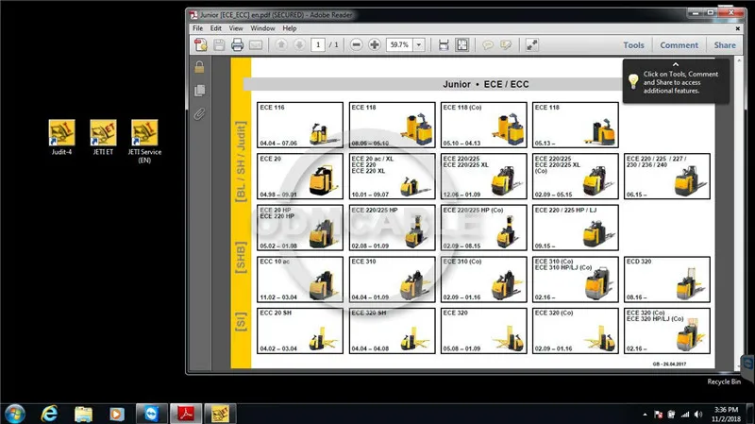This screenshot has height=424, width=755.
Task: Click the page number input field
Action: click(x=318, y=44)
